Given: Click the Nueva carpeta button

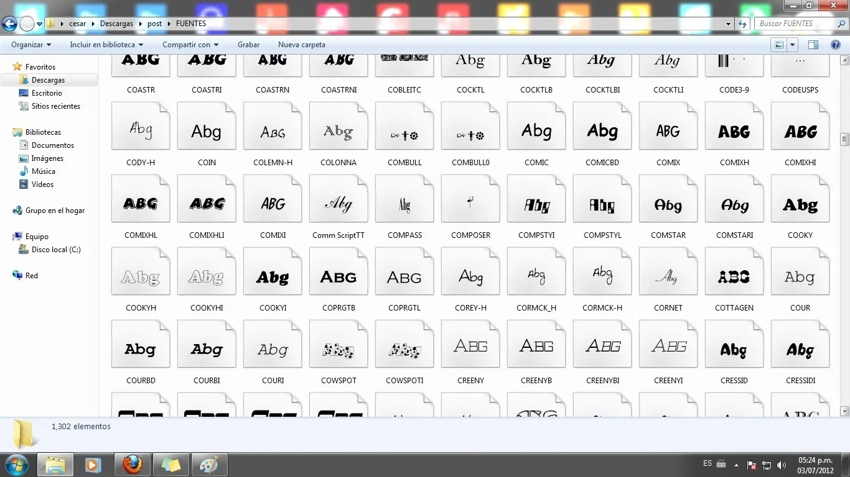Looking at the screenshot, I should 302,45.
